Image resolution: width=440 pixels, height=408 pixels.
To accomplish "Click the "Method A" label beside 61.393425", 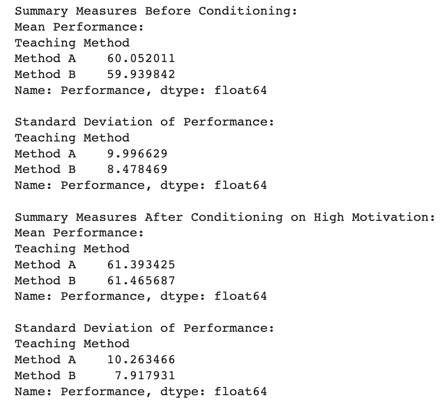I will pyautogui.click(x=45, y=265).
